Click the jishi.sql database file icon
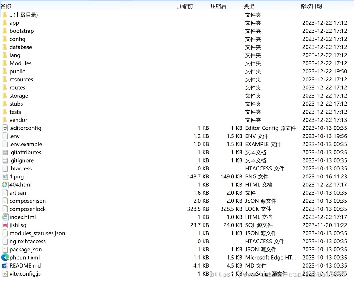 (x=5, y=225)
